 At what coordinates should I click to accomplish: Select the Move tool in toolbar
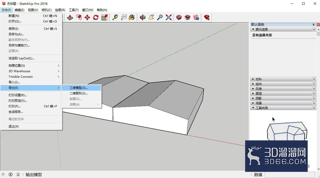tap(87, 17)
